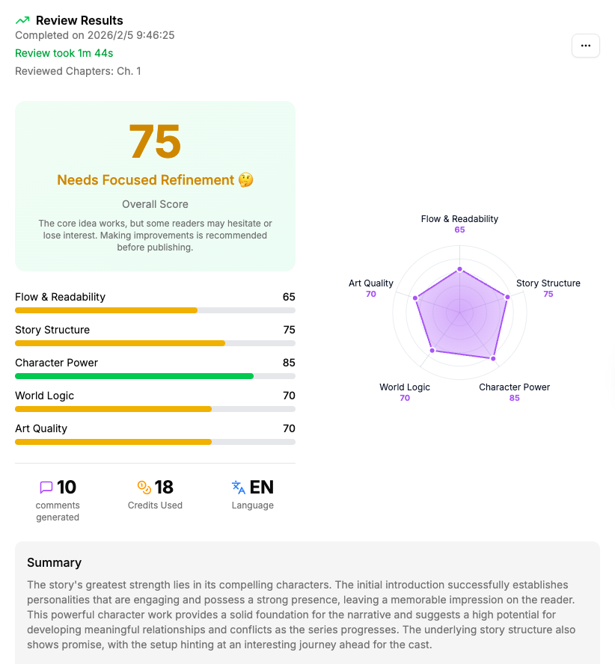Click the overall score number 75
The height and width of the screenshot is (664, 615).
155,141
